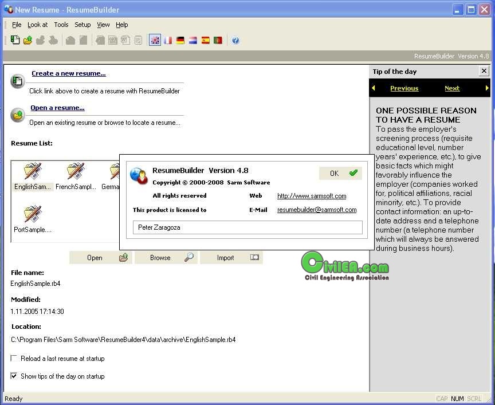Screen dimensions: 495x405
Task: Click the disabled home-shaped toolbar icon
Action: 70,40
